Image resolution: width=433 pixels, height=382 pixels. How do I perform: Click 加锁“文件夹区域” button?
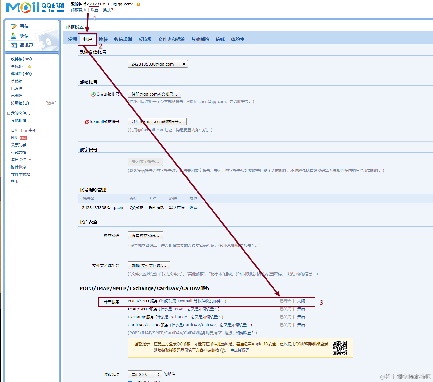click(x=149, y=265)
